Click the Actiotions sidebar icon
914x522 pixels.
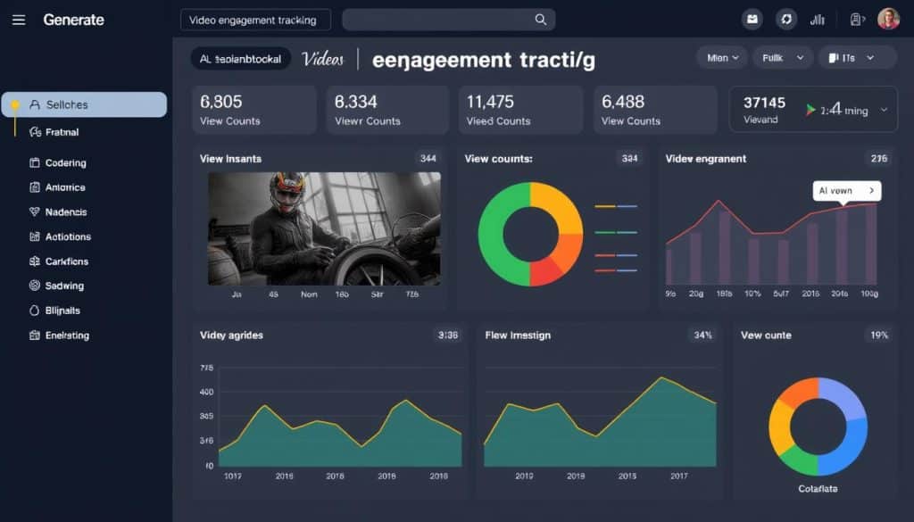pyautogui.click(x=35, y=236)
